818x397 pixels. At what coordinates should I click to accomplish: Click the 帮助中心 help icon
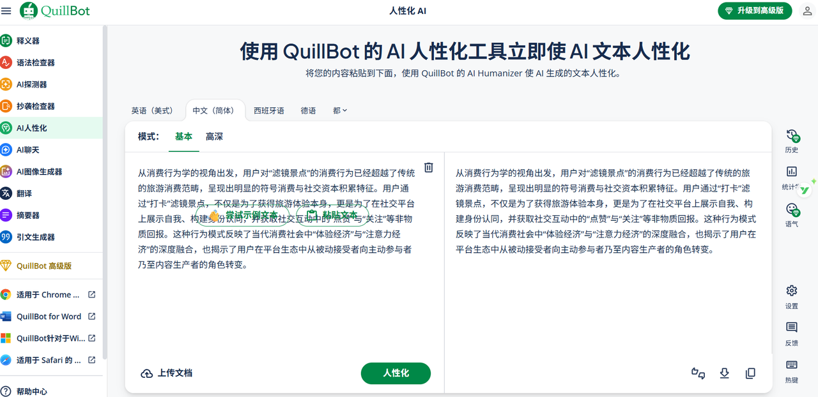(x=6, y=391)
